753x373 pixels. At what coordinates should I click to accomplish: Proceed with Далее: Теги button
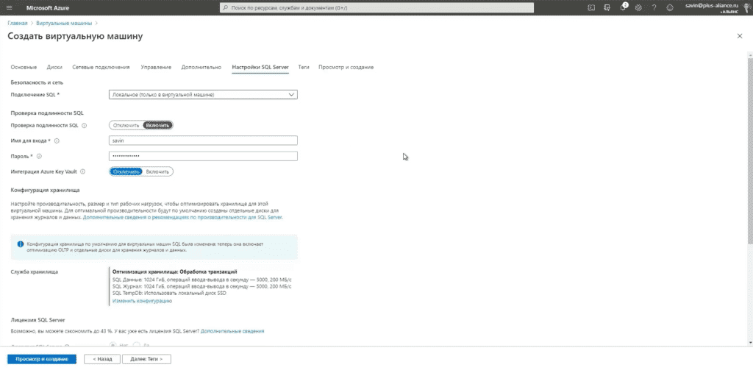[x=147, y=359]
